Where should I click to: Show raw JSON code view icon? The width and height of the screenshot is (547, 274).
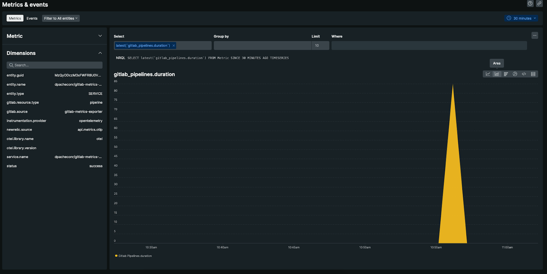(x=524, y=74)
